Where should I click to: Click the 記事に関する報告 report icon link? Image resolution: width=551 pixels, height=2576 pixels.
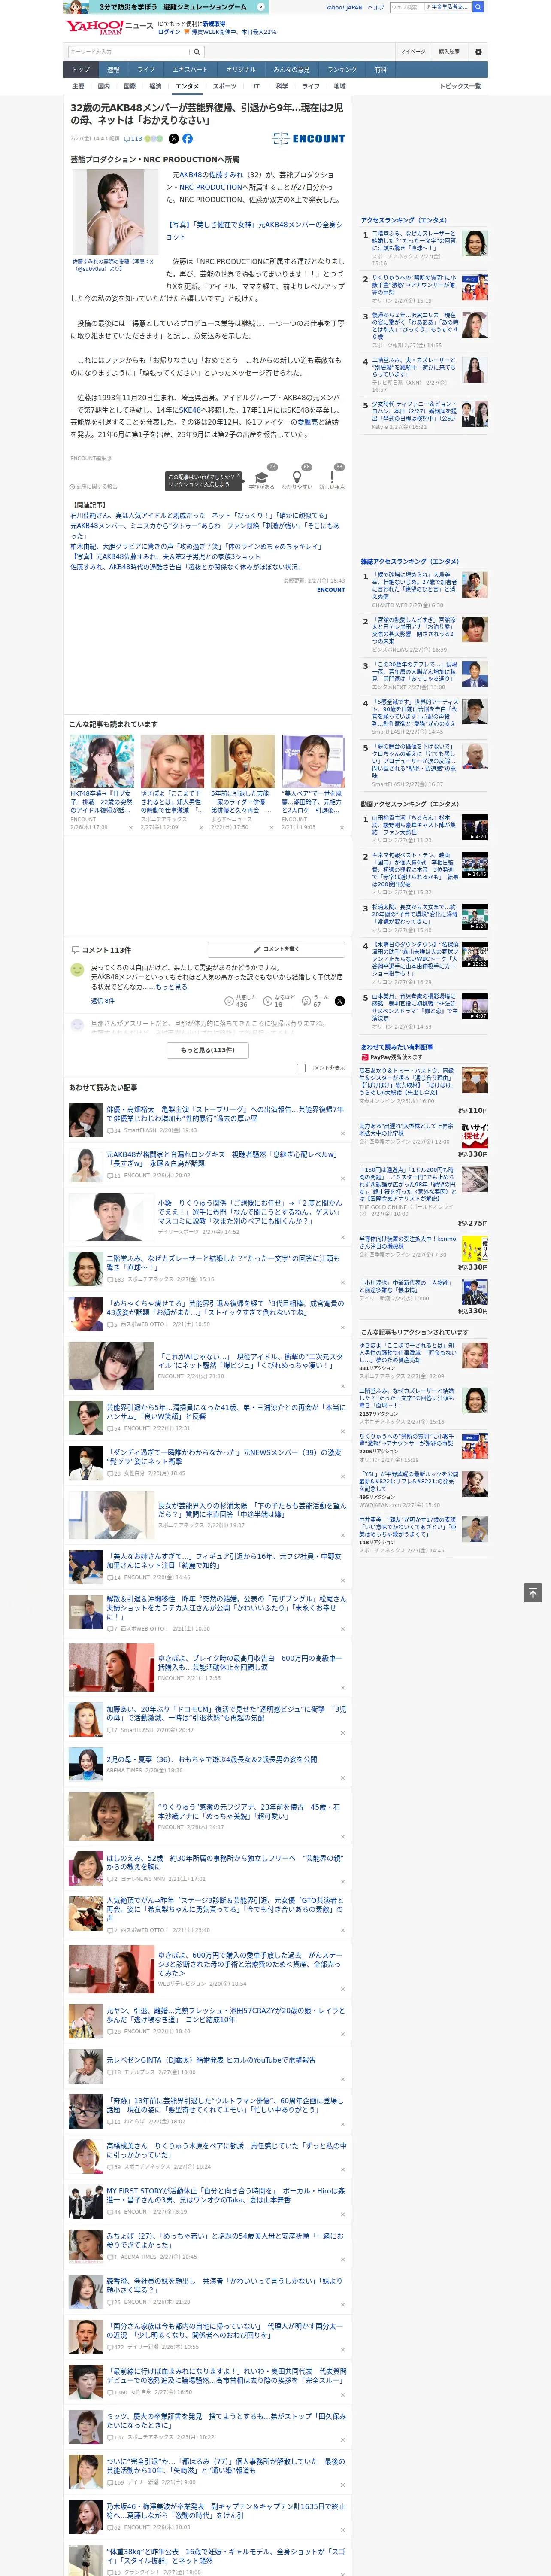(x=94, y=487)
